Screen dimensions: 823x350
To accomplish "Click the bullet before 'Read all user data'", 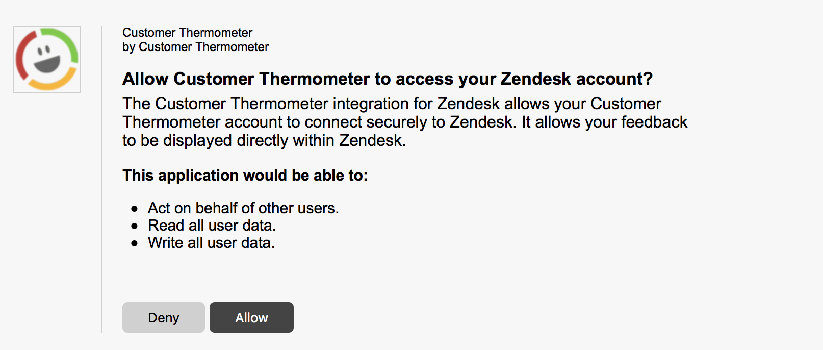I will 135,226.
